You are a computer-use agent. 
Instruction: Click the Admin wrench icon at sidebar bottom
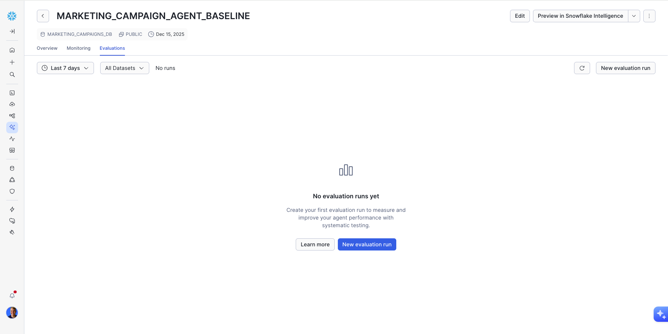tap(12, 232)
